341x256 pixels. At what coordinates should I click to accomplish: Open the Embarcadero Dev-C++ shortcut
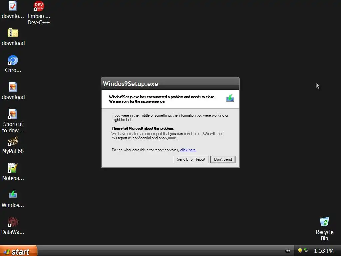point(39,6)
